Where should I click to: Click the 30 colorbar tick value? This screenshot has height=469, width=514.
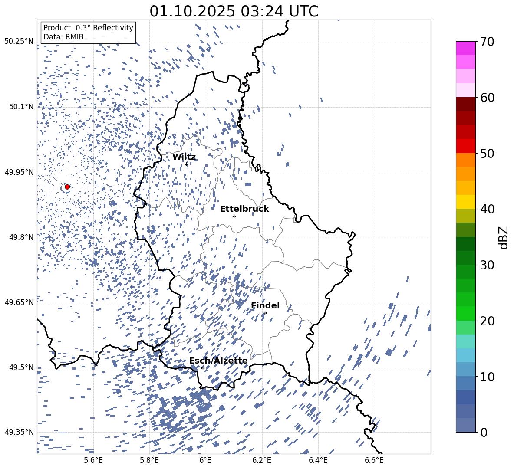coord(487,265)
